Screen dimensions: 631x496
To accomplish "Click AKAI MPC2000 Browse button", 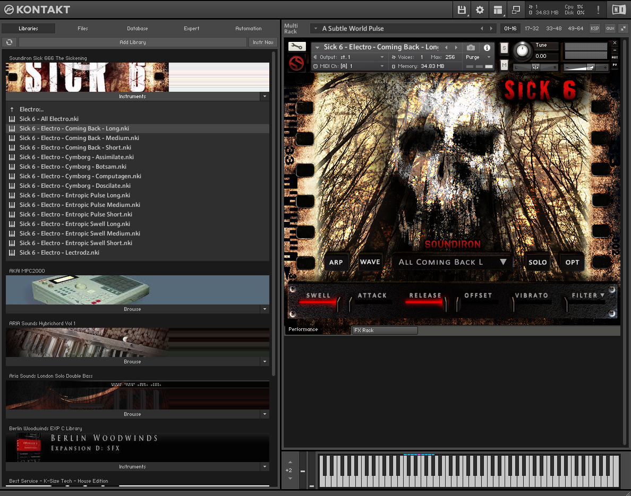I will 132,309.
